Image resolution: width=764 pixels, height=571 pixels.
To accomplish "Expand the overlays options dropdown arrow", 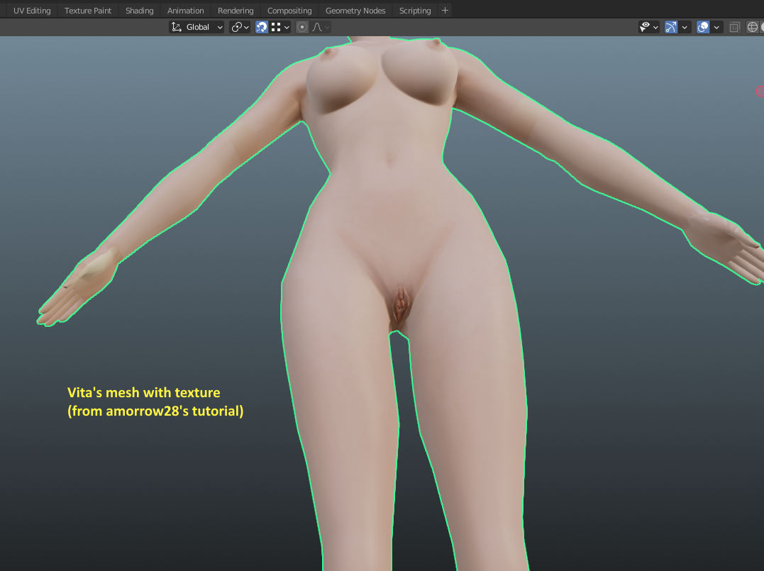I will [x=716, y=27].
